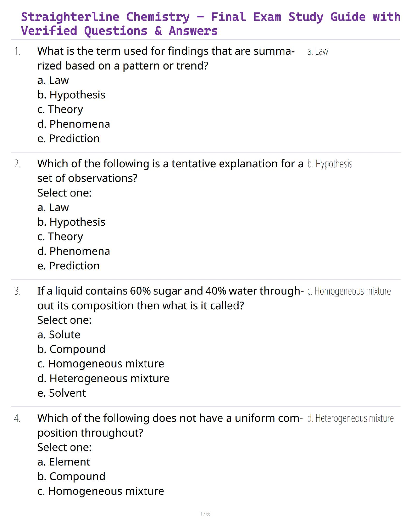Pick 'd. Heterogeneous mixture' option in question 3
411x532 pixels.
(103, 378)
